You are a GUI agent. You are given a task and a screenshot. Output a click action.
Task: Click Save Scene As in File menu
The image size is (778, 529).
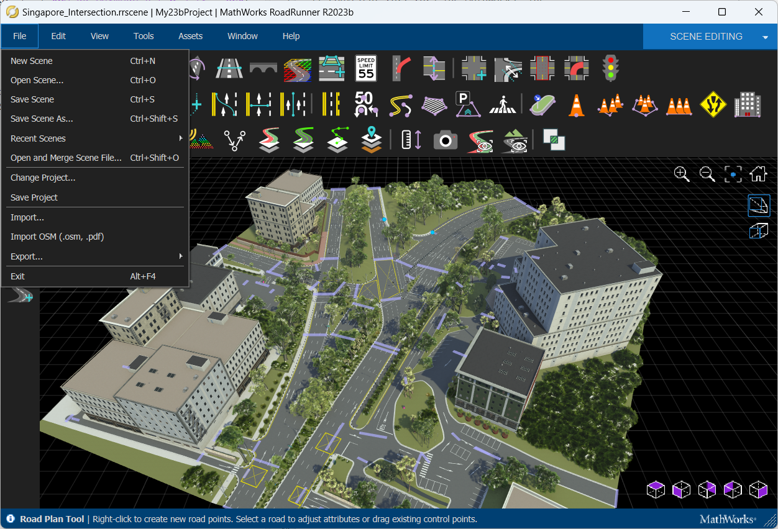click(42, 119)
